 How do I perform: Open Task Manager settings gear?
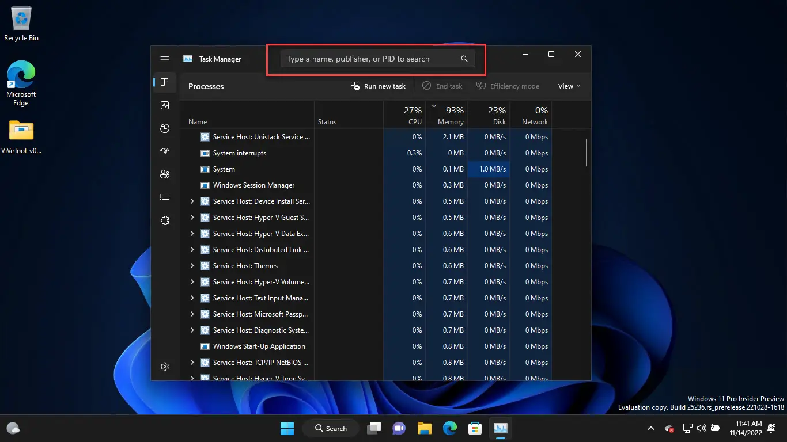point(165,367)
